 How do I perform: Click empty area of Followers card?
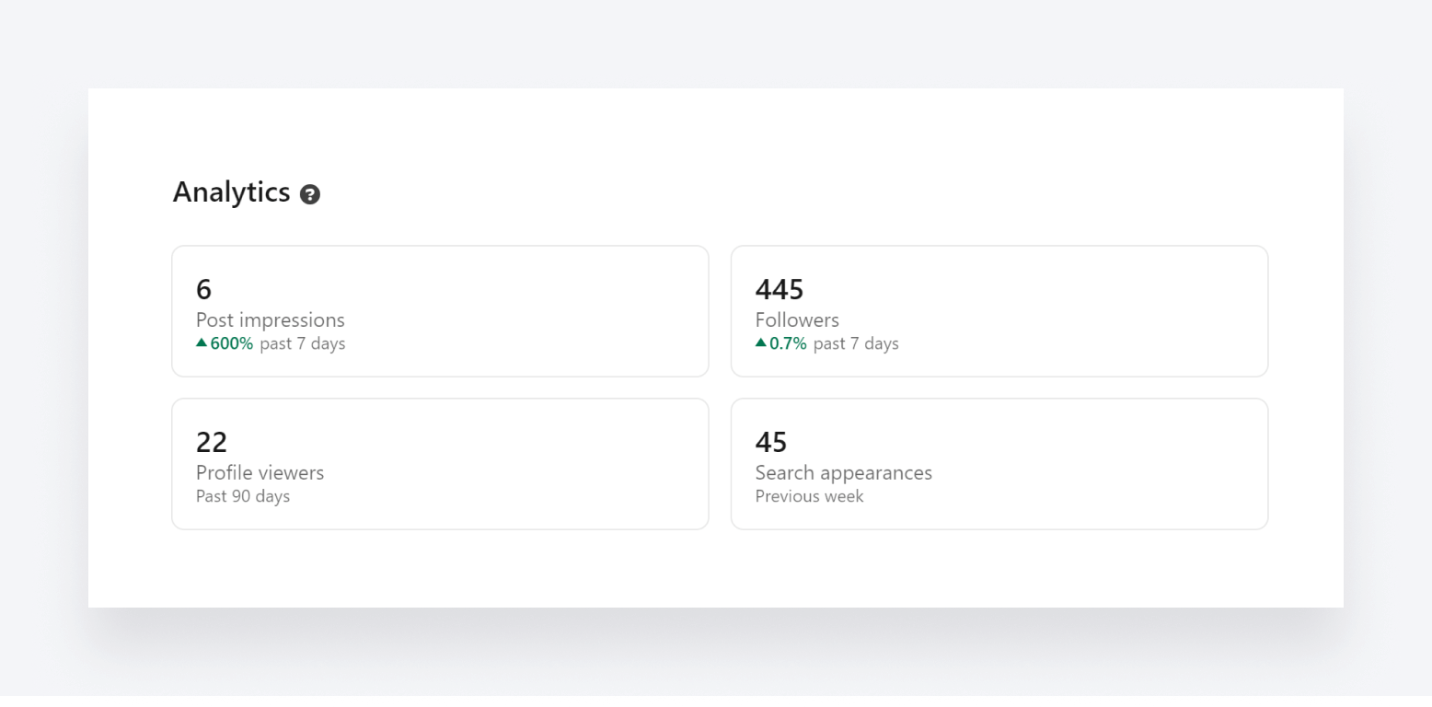pos(1086,311)
